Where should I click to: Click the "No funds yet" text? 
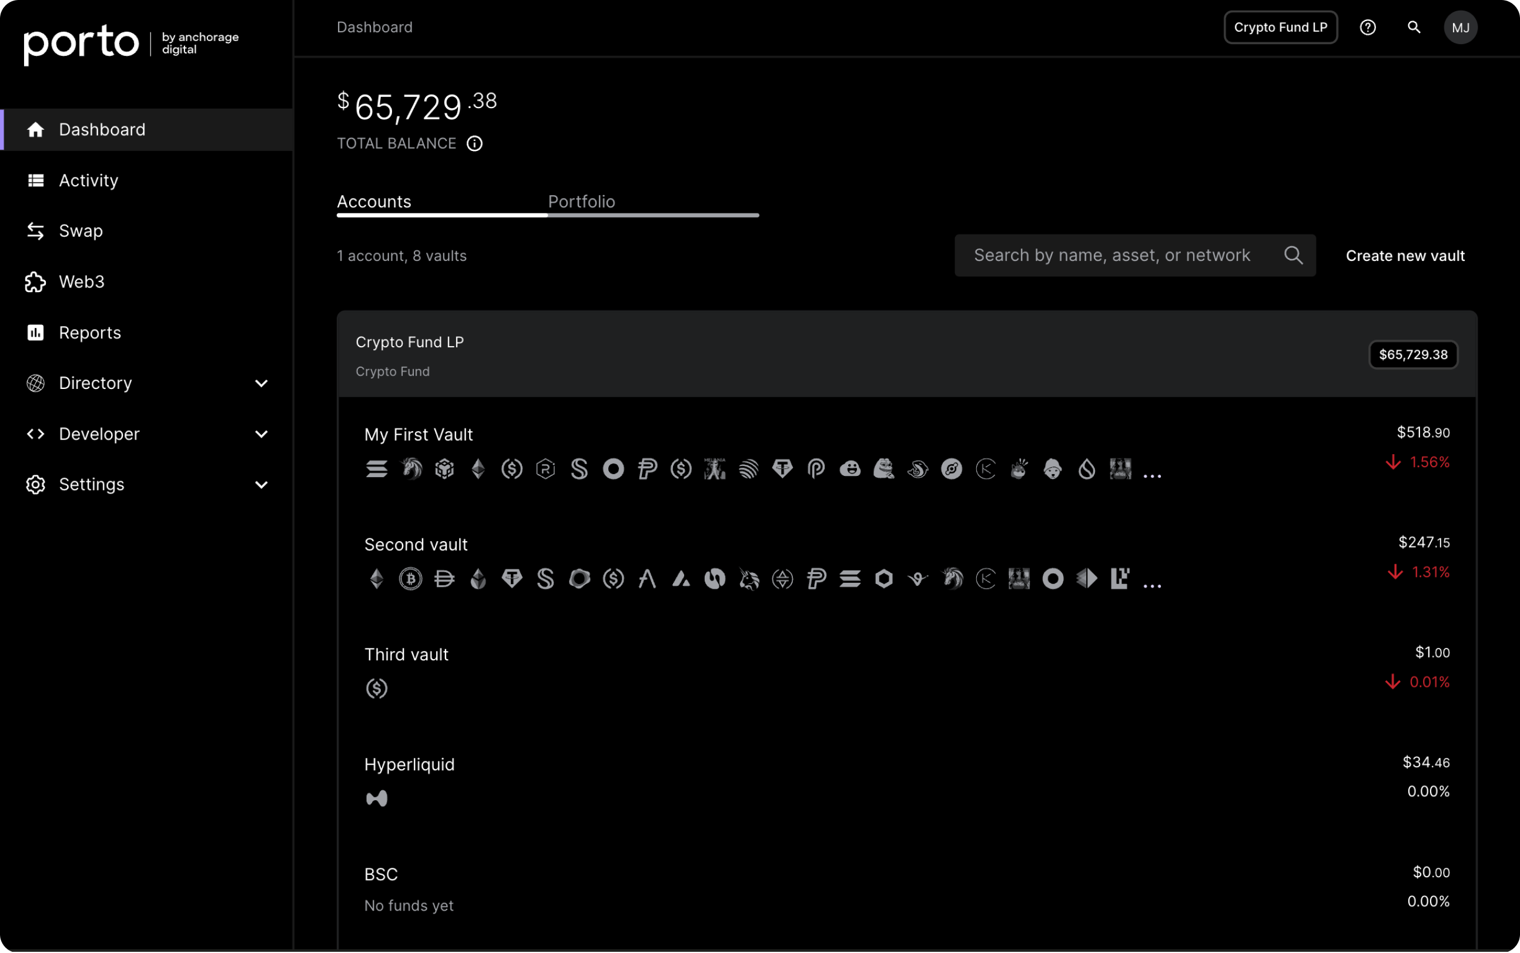409,906
